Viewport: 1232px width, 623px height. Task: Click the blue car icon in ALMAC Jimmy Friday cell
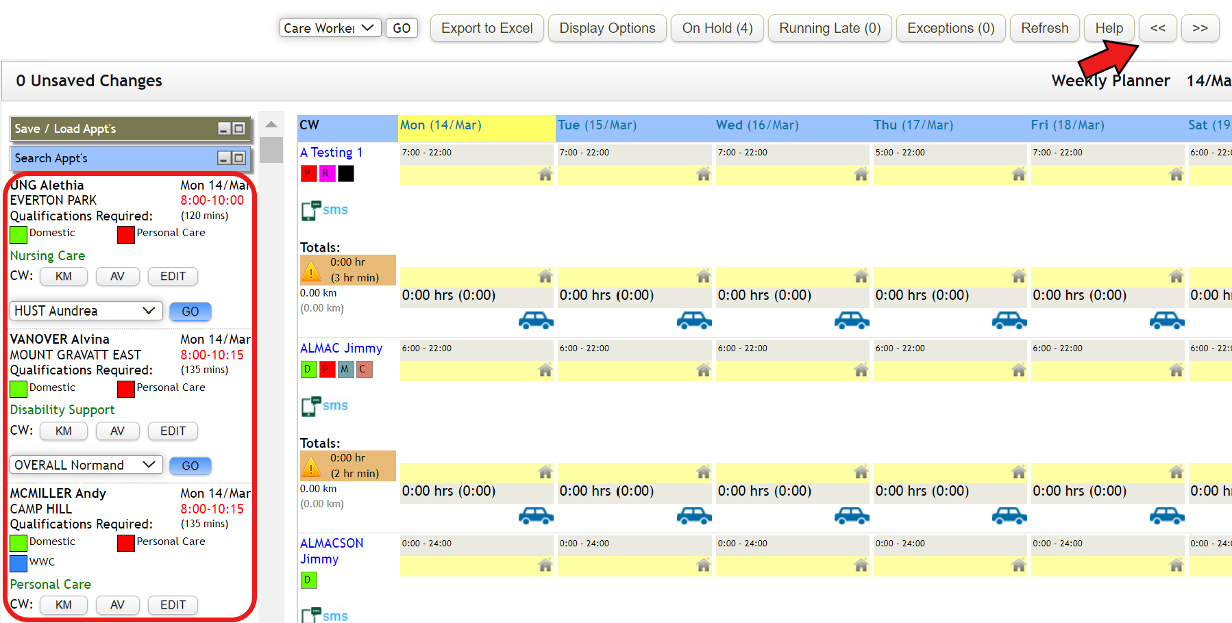click(x=1166, y=516)
